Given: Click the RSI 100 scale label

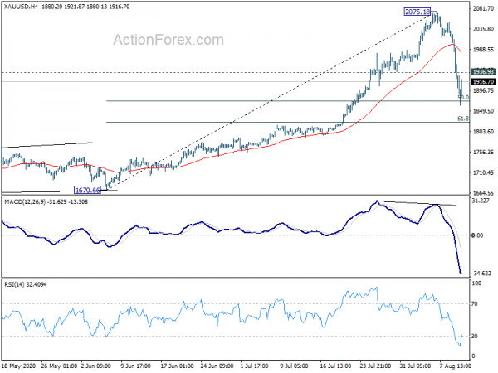Looking at the screenshot, I should pos(476,283).
